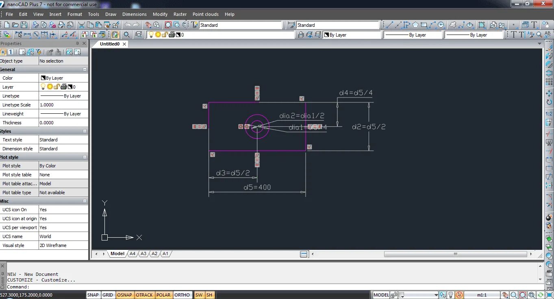Toggle MODEL space button in status bar
This screenshot has height=299, width=554.
click(381, 295)
